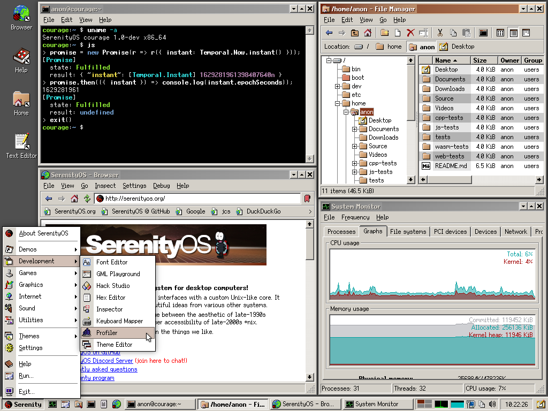Image resolution: width=548 pixels, height=411 pixels.
Task: Sort file list by Size column header
Action: pos(484,60)
